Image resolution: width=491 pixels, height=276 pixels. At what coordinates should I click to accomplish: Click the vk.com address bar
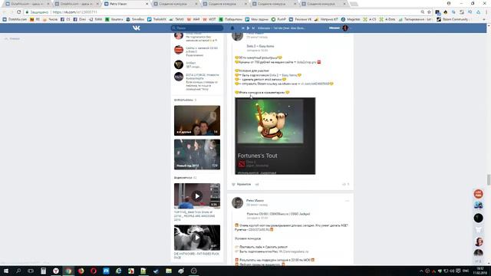(x=219, y=12)
